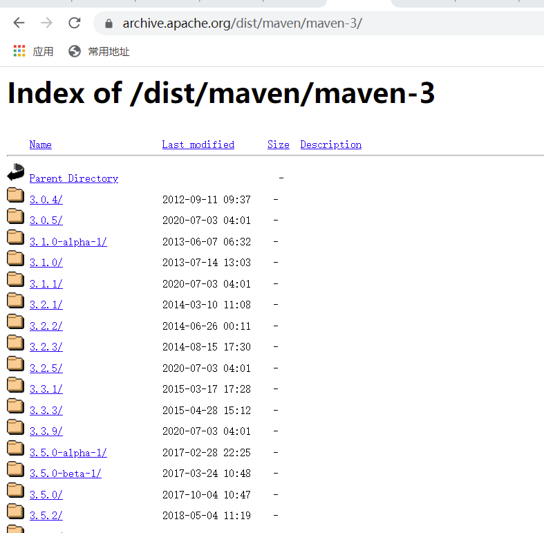Viewport: 544px width, 533px height.
Task: Click the address bar URL archive.apache.org/dist/maven/maven-3/
Action: [x=242, y=24]
